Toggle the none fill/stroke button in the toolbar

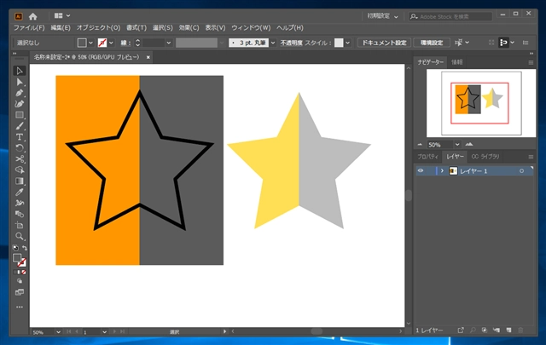[23, 272]
